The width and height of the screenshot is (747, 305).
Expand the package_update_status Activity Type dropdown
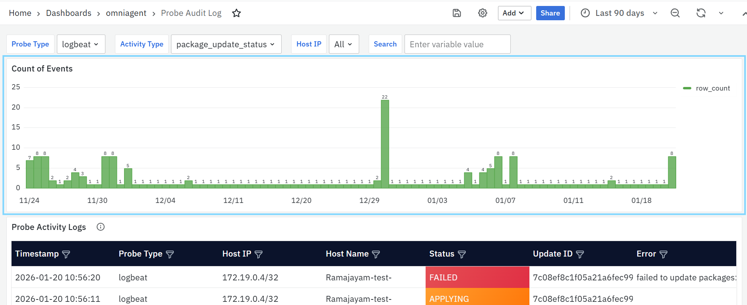coord(226,44)
